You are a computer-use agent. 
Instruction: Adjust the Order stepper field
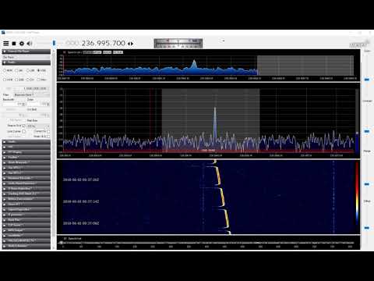pyautogui.click(x=38, y=104)
